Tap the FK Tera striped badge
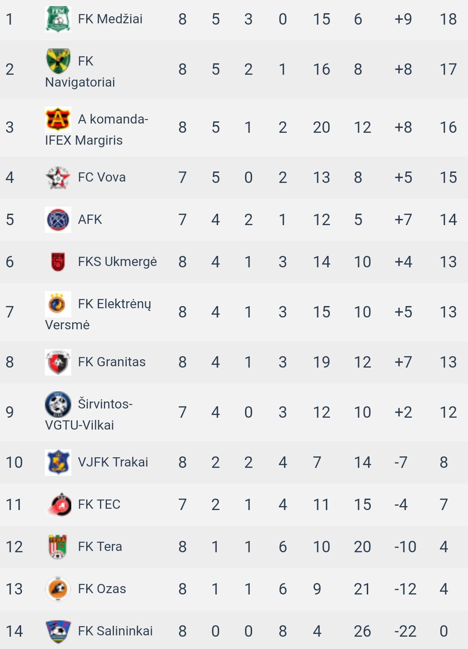This screenshot has height=649, width=468. pyautogui.click(x=58, y=547)
